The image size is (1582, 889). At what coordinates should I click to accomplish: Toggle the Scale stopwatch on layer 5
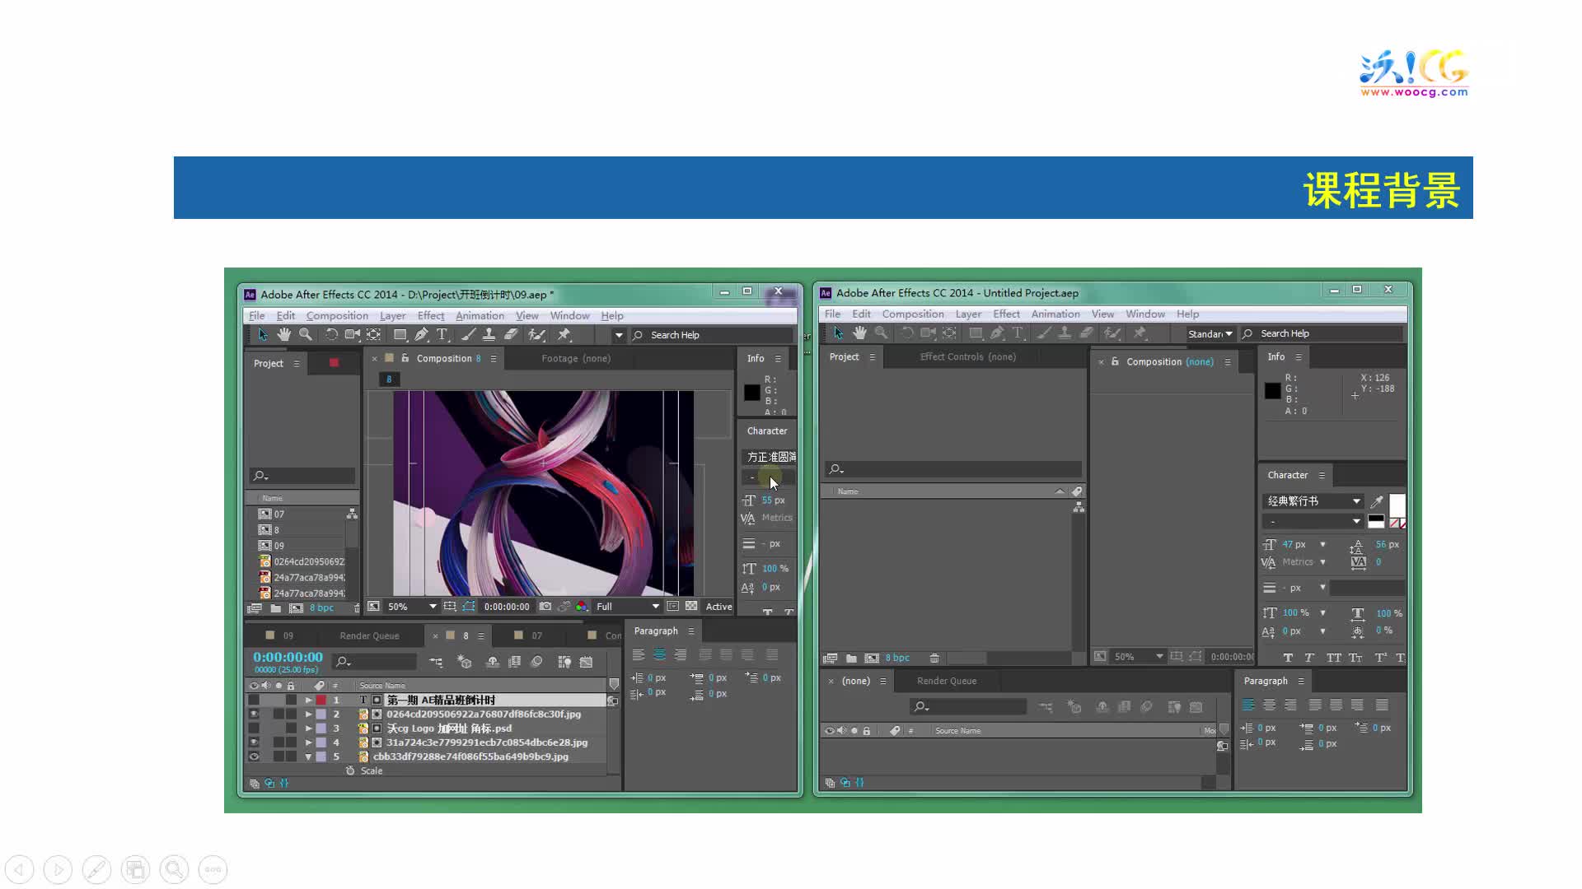click(x=350, y=770)
